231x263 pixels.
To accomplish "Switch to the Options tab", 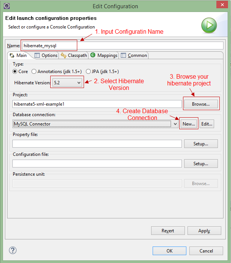I will [46, 55].
